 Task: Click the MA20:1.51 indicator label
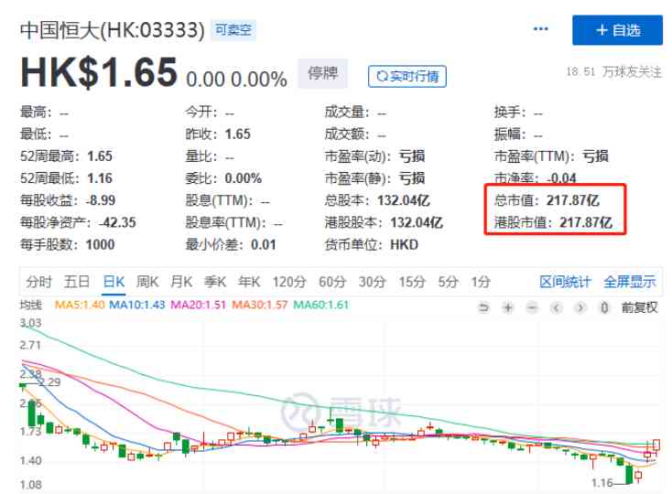[199, 305]
